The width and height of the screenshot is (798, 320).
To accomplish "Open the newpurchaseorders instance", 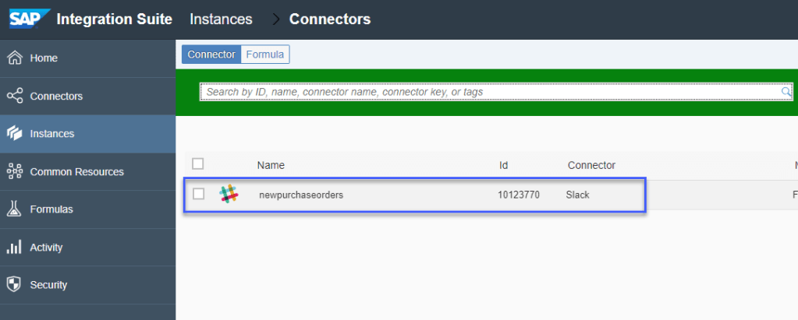I will click(x=301, y=195).
